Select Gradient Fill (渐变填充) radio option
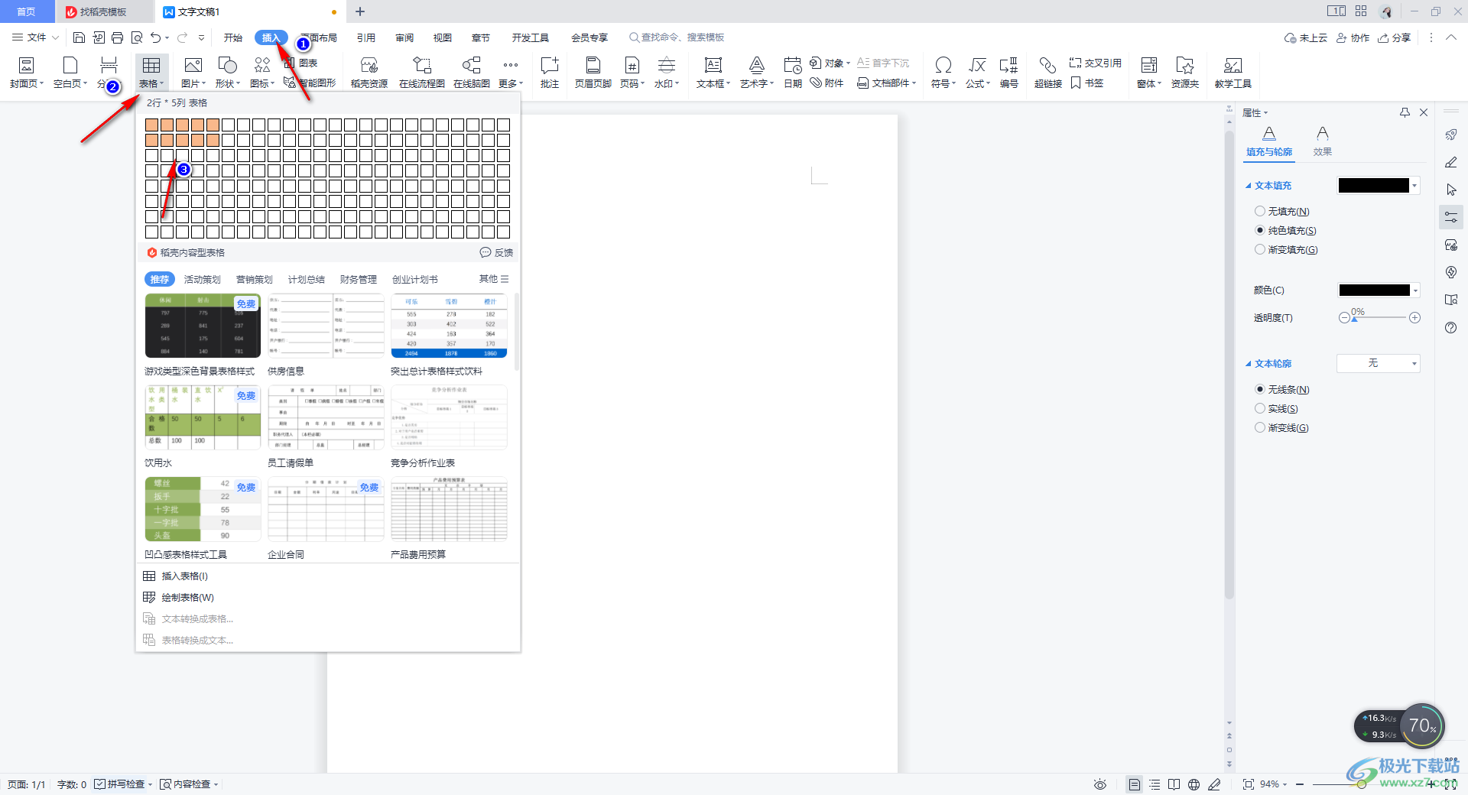The width and height of the screenshot is (1468, 795). (1286, 250)
